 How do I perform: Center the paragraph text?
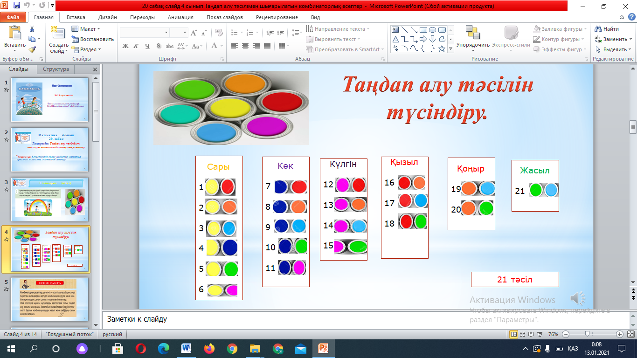pyautogui.click(x=245, y=46)
